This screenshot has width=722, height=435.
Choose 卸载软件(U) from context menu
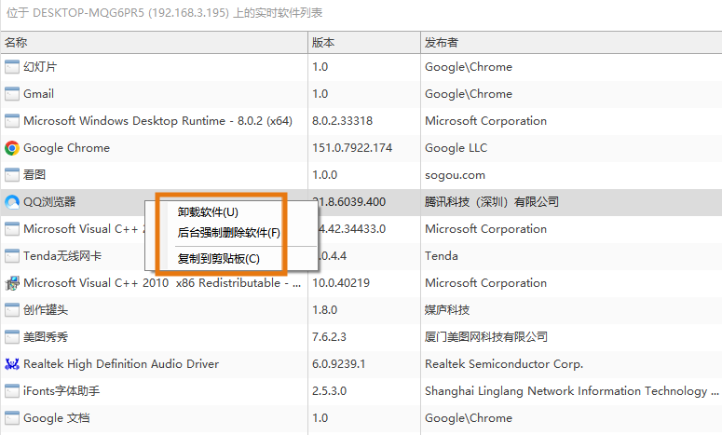click(x=208, y=212)
